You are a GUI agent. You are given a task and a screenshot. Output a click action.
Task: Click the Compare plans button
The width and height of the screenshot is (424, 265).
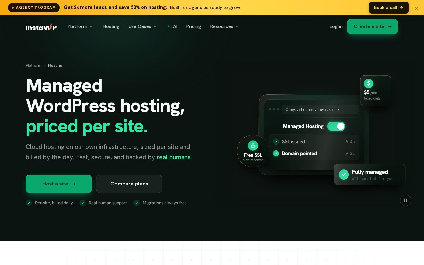[129, 184]
